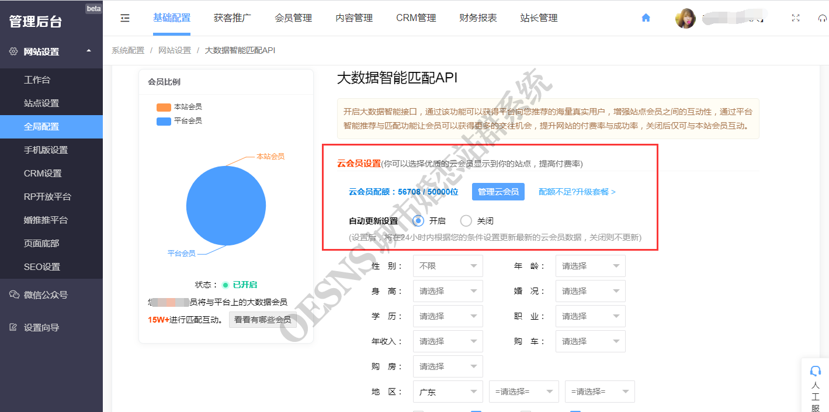Open the 婚况 dropdown
This screenshot has width=829, height=412.
click(591, 291)
